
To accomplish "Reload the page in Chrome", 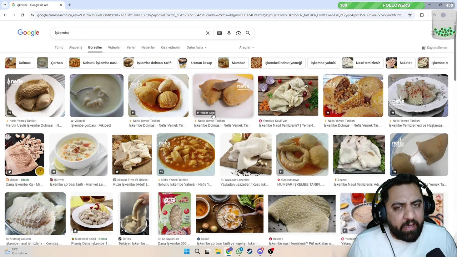I will [x=22, y=15].
